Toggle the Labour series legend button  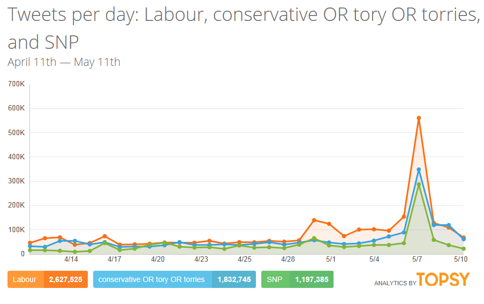click(x=25, y=279)
